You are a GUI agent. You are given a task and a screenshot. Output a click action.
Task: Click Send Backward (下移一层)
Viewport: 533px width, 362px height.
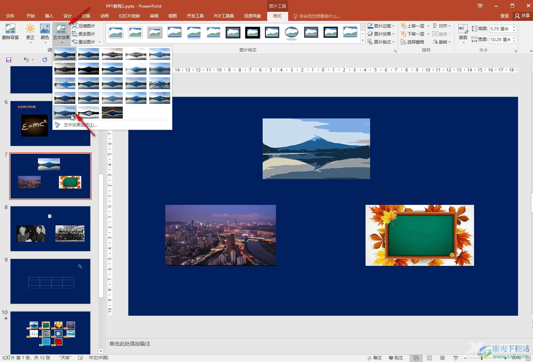(413, 34)
